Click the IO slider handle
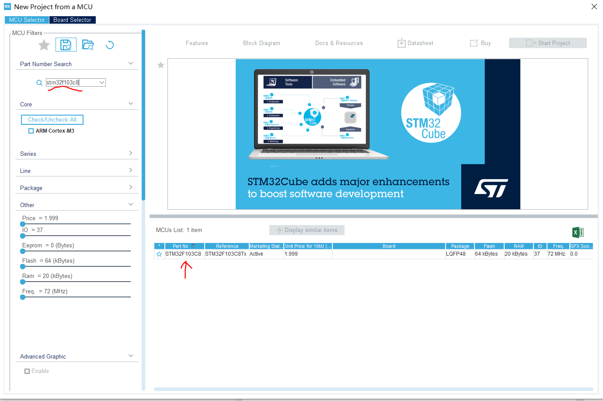Viewport: 603px width, 401px height. tap(23, 236)
